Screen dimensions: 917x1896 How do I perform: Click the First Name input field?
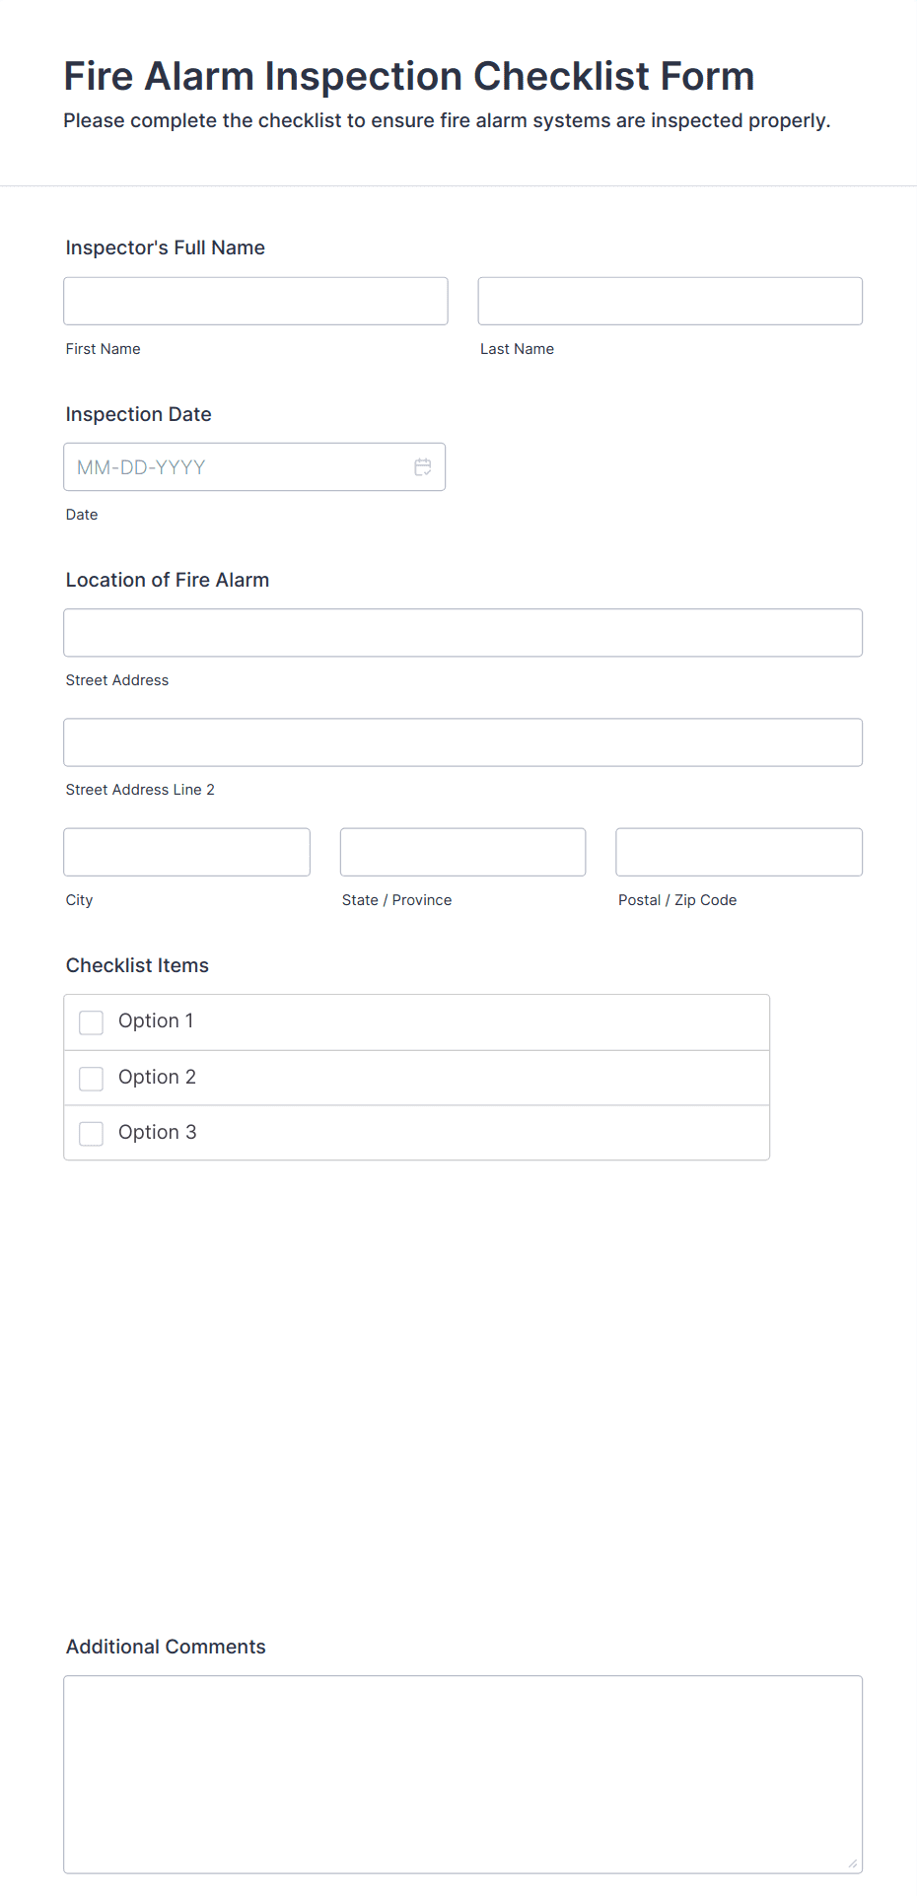(x=255, y=301)
